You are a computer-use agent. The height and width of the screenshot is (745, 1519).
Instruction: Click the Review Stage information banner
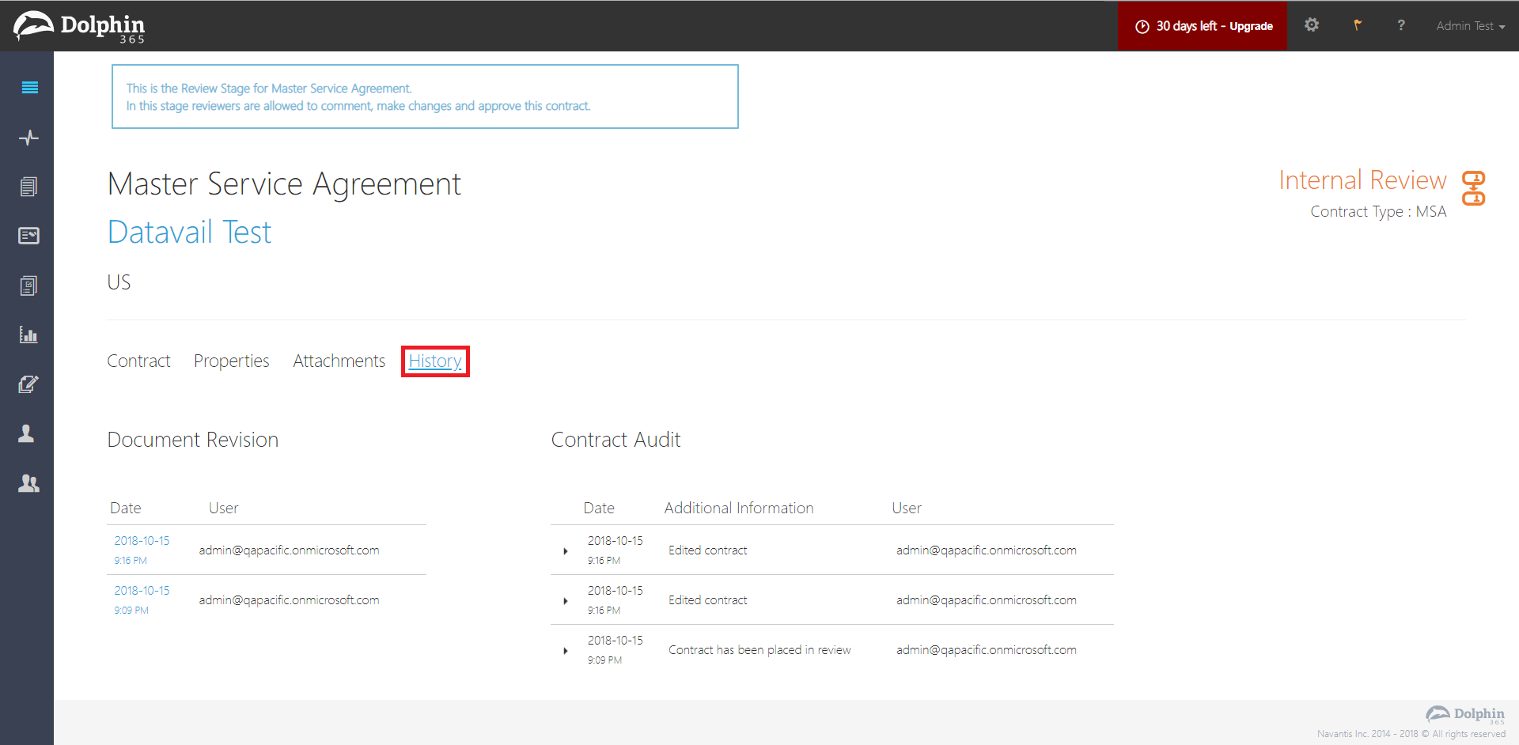point(425,96)
